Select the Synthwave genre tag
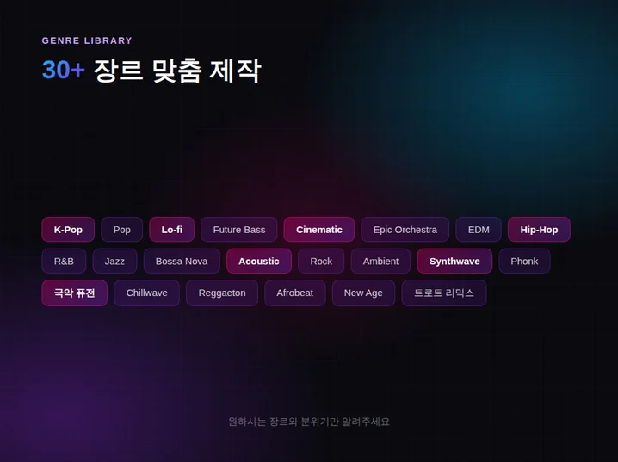 454,262
